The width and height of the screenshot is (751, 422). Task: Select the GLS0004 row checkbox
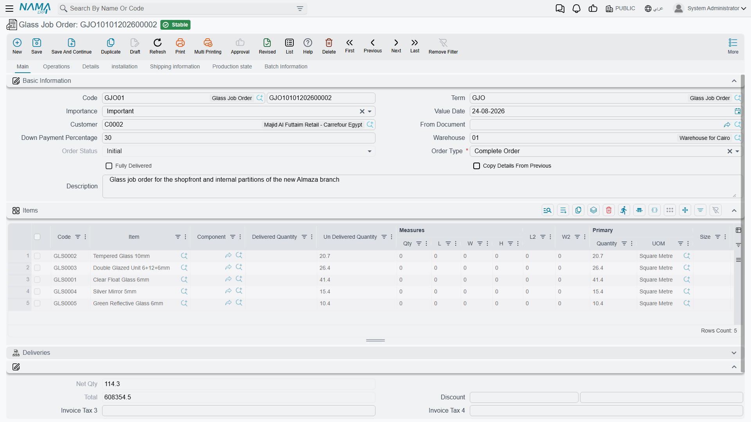pyautogui.click(x=37, y=291)
